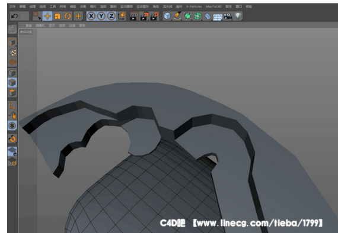Open the Edit Render Settings clapperboard
Image resolution: width=338 pixels, height=233 pixels.
[x=154, y=16]
